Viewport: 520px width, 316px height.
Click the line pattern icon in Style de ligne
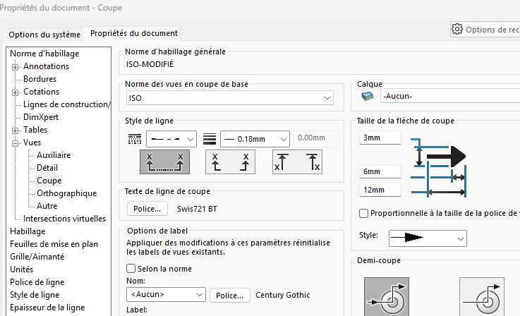(x=134, y=138)
